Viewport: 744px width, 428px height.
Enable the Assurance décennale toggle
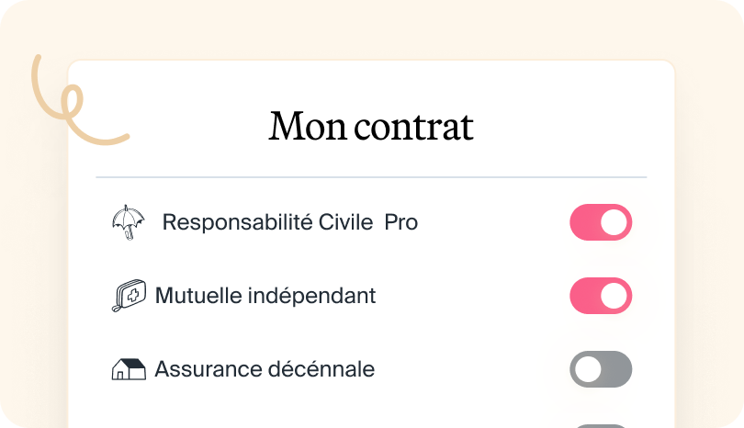click(x=601, y=369)
